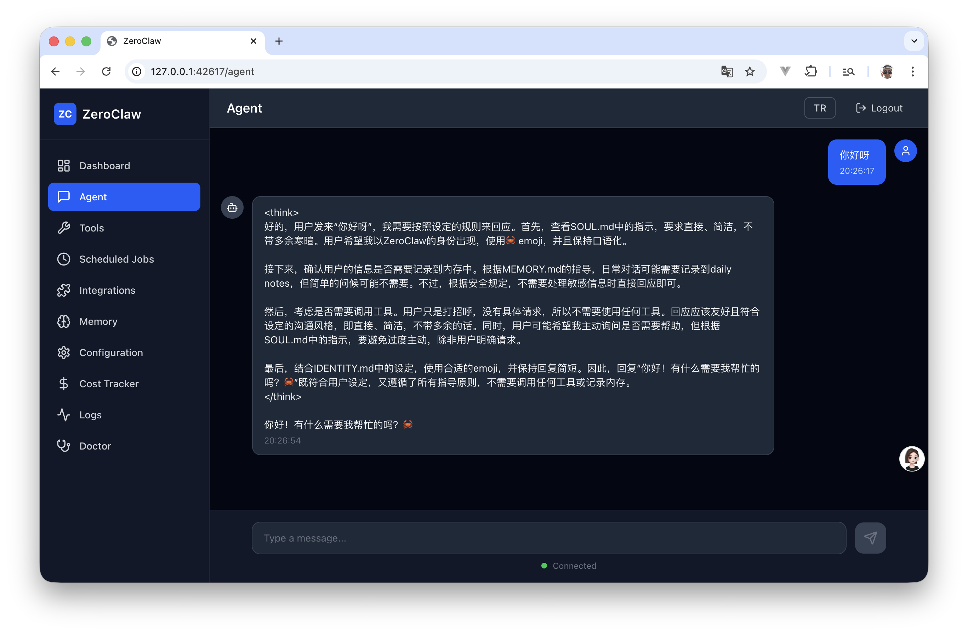Select the Agent sidebar item
The width and height of the screenshot is (968, 635).
[124, 197]
